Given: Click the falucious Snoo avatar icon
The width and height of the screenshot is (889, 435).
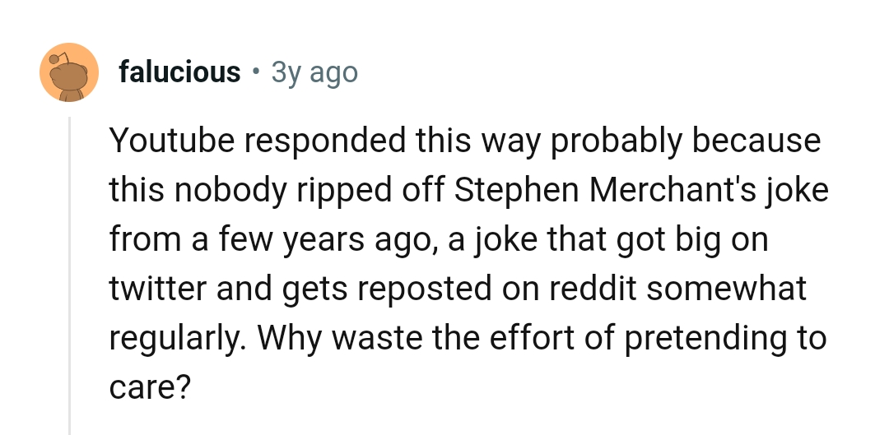Looking at the screenshot, I should click(x=70, y=73).
